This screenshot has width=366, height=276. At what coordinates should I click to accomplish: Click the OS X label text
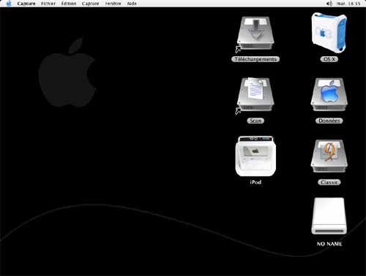point(329,59)
